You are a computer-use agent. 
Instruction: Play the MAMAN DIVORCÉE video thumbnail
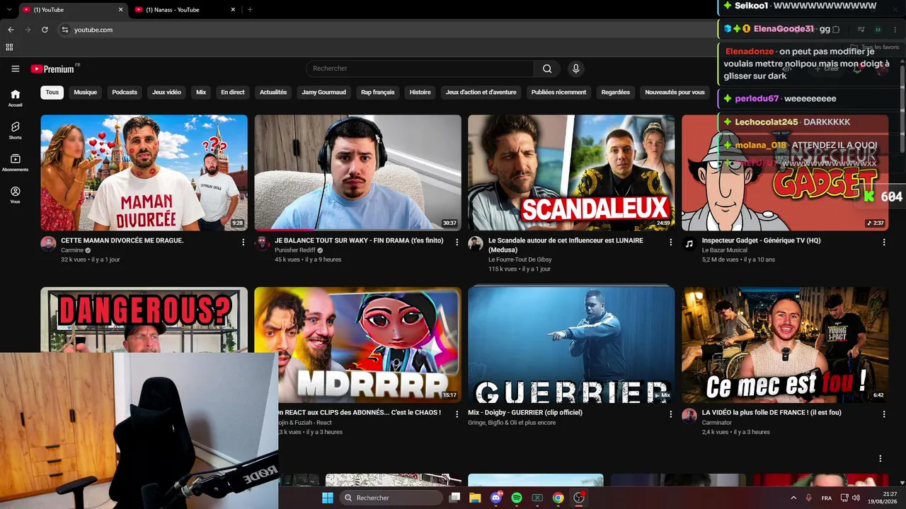click(144, 172)
